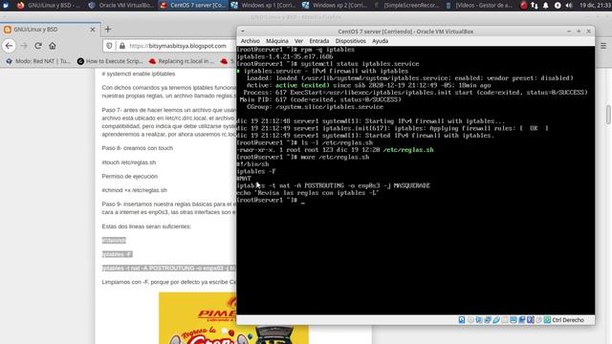Open the Máquina menu in VirtualBox
612x344 pixels.
[x=276, y=41]
